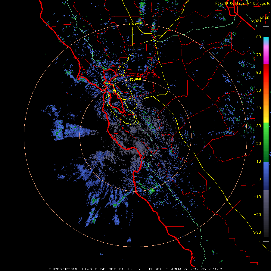Click the 20 value on the dBZ scale

coord(259,144)
